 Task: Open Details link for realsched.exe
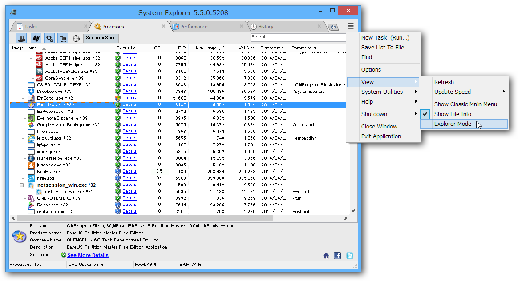point(129,211)
